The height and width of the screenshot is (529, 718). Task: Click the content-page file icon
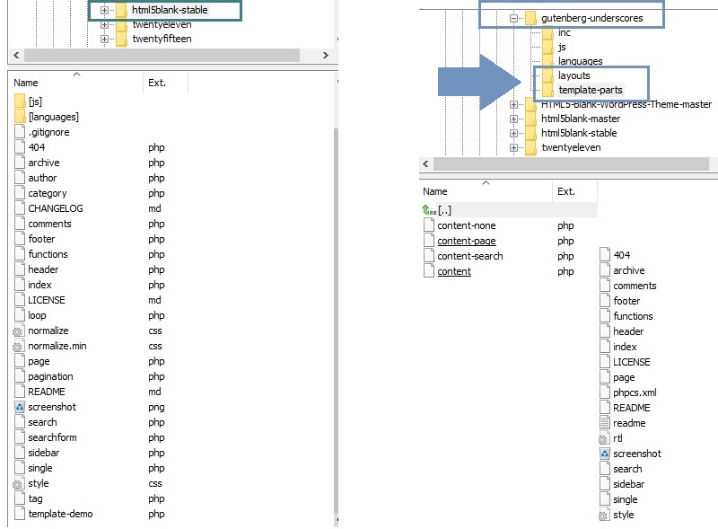point(429,240)
